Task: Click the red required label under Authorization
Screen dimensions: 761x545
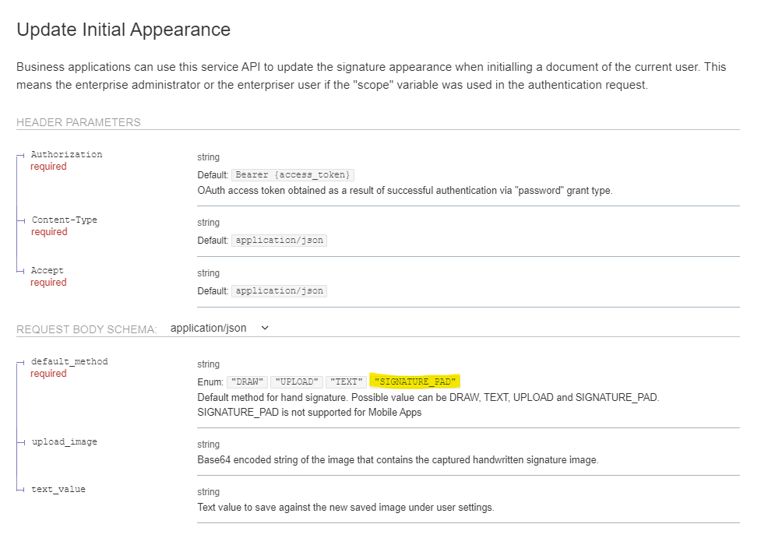Action: pos(48,167)
